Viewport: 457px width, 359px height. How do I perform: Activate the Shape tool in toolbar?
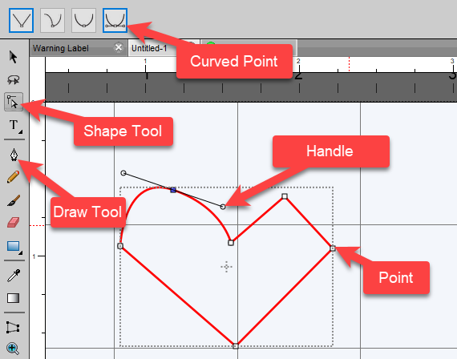[x=14, y=102]
